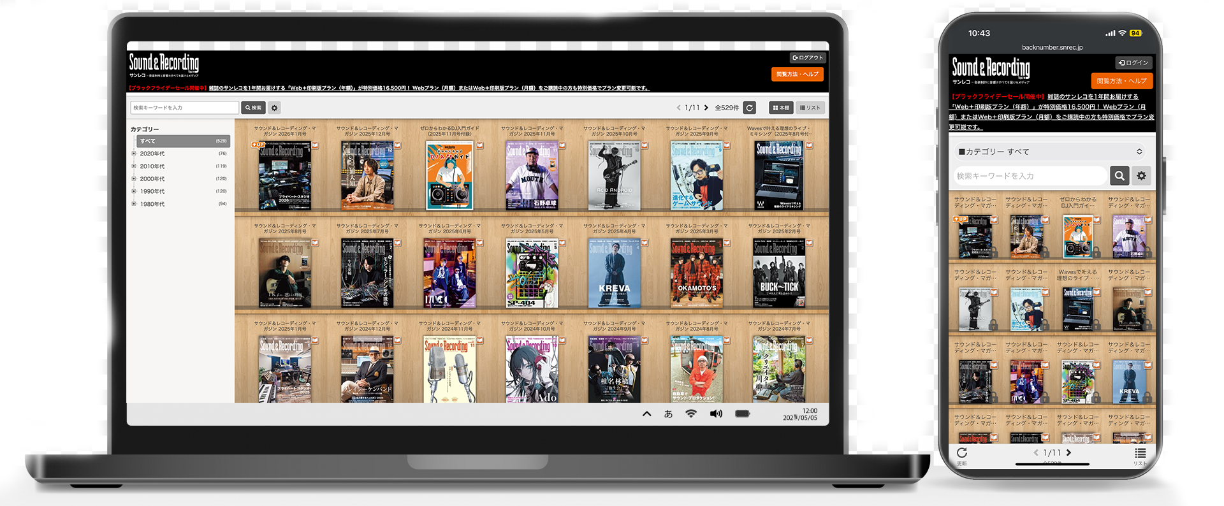Tap the magnifier search icon on the phone

click(1119, 175)
